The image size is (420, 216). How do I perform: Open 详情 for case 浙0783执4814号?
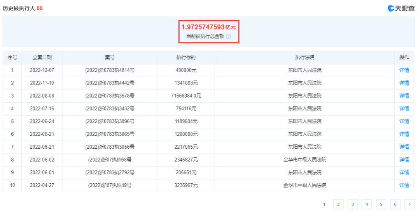[404, 70]
